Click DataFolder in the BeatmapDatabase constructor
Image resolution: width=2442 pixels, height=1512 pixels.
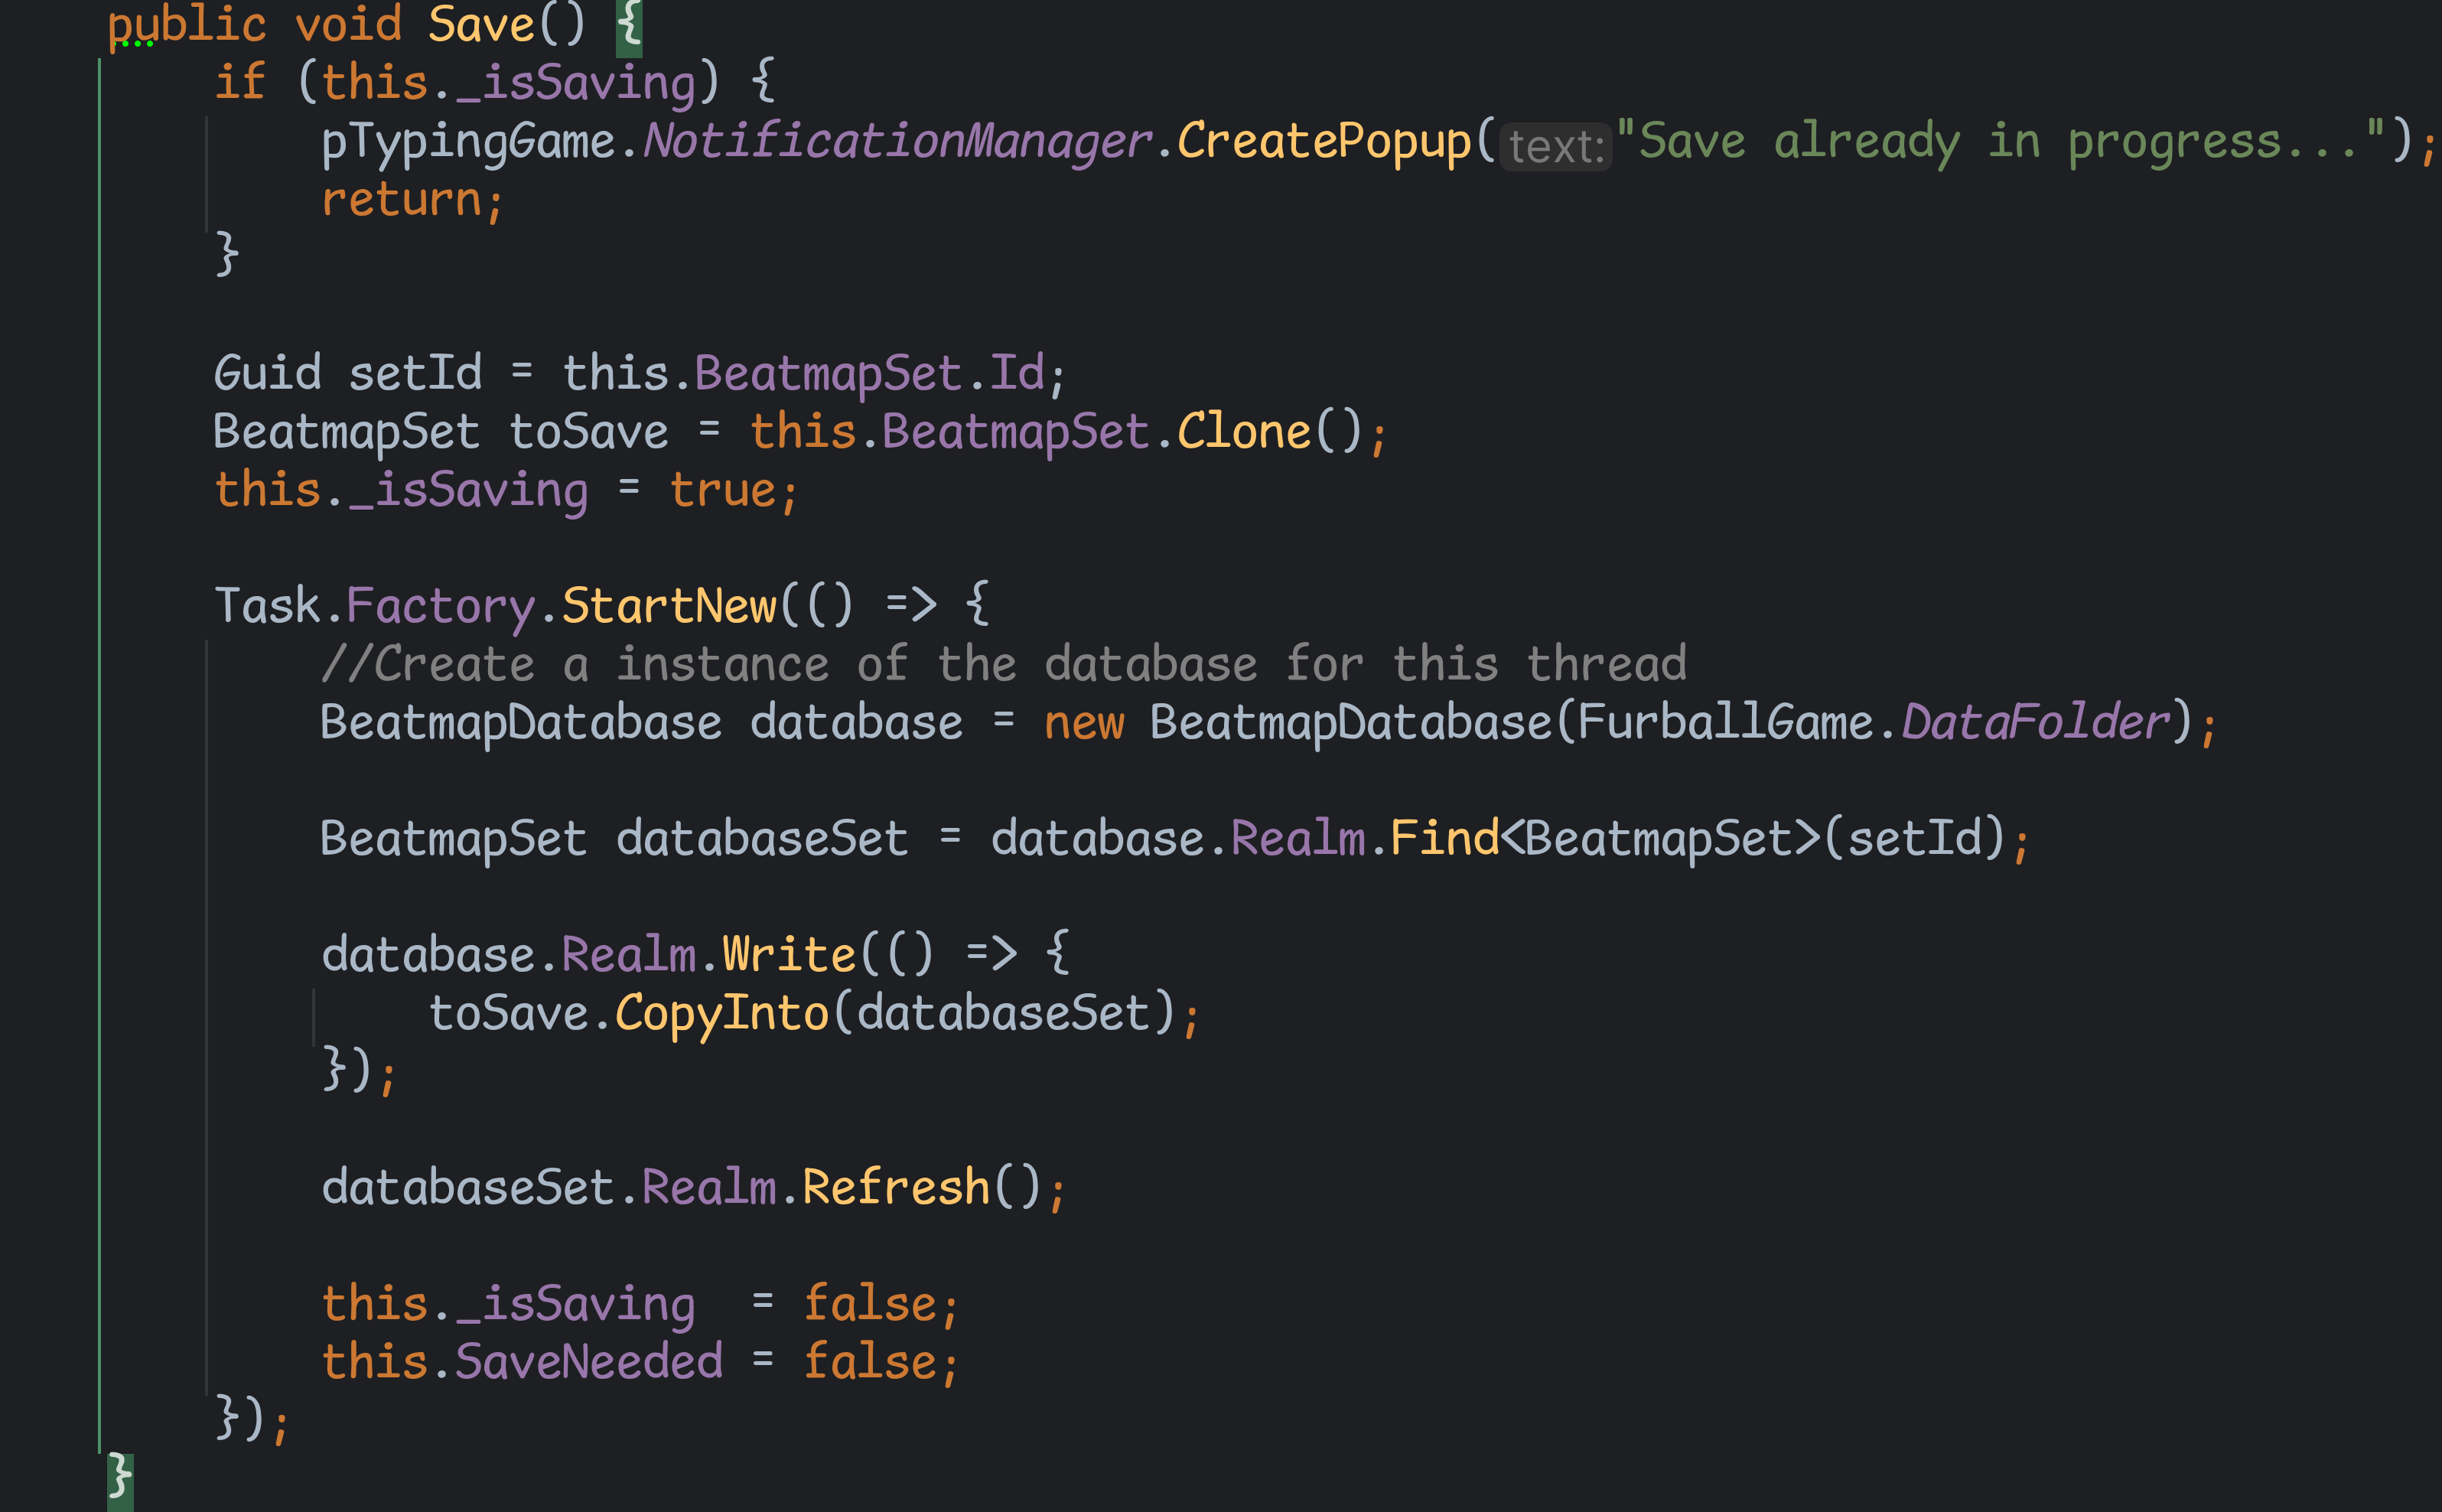2034,722
